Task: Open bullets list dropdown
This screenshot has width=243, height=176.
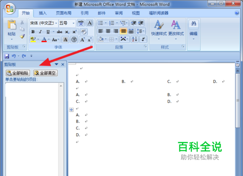Action: tap(105, 23)
